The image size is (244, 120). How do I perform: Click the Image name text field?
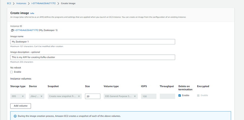click(x=93, y=42)
